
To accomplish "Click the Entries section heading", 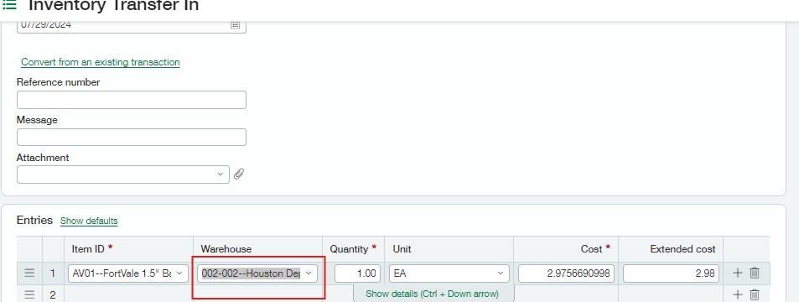I will pos(34,220).
